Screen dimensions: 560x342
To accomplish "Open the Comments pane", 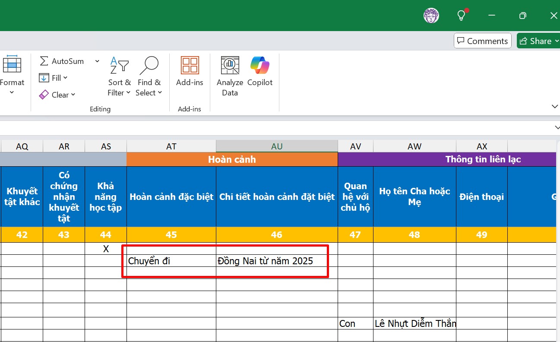I will click(482, 41).
